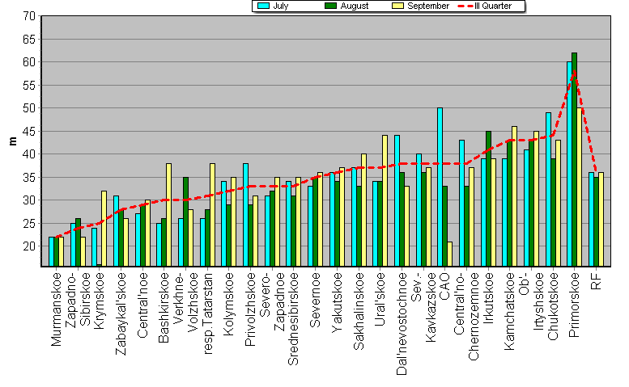
Task: Click the y-axis tick label 65
Action: (x=29, y=40)
